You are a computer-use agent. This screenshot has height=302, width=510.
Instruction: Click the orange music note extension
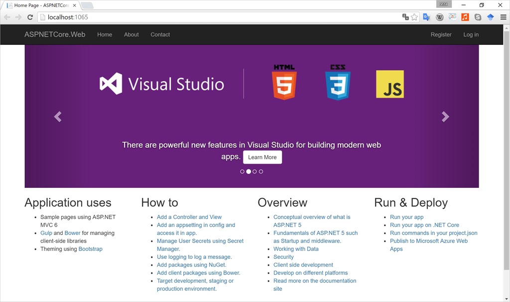pyautogui.click(x=465, y=17)
